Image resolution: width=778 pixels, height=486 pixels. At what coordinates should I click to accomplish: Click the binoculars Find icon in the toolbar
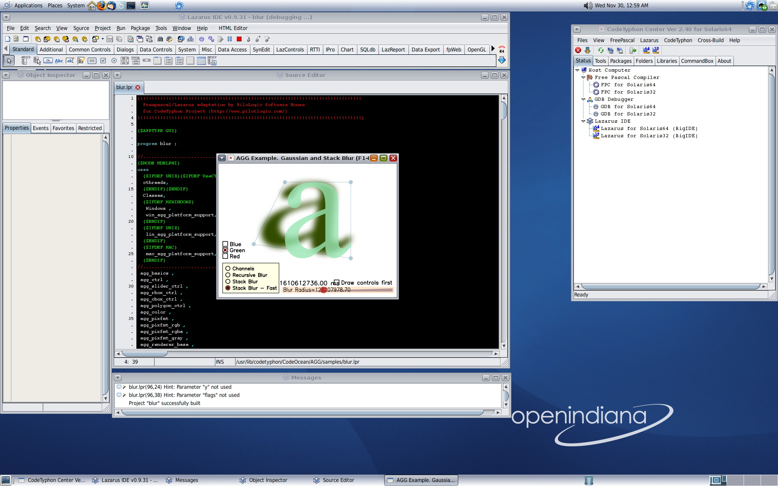click(x=160, y=39)
